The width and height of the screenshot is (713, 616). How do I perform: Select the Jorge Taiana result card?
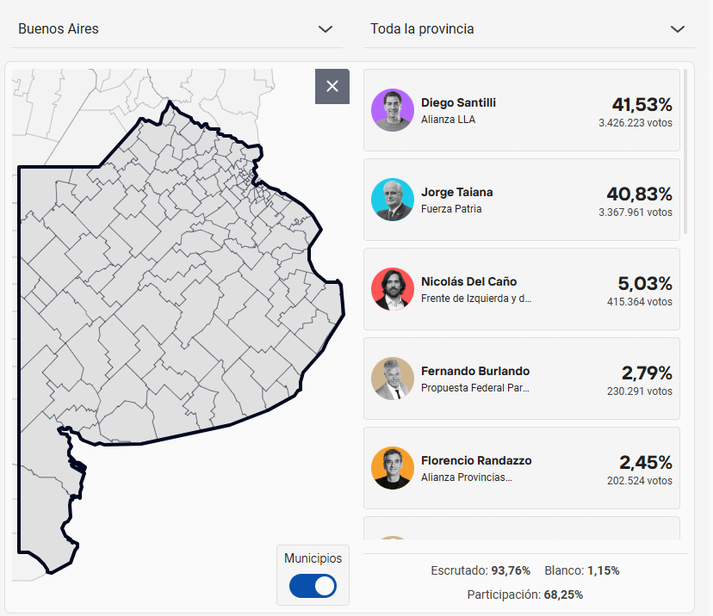pos(521,200)
